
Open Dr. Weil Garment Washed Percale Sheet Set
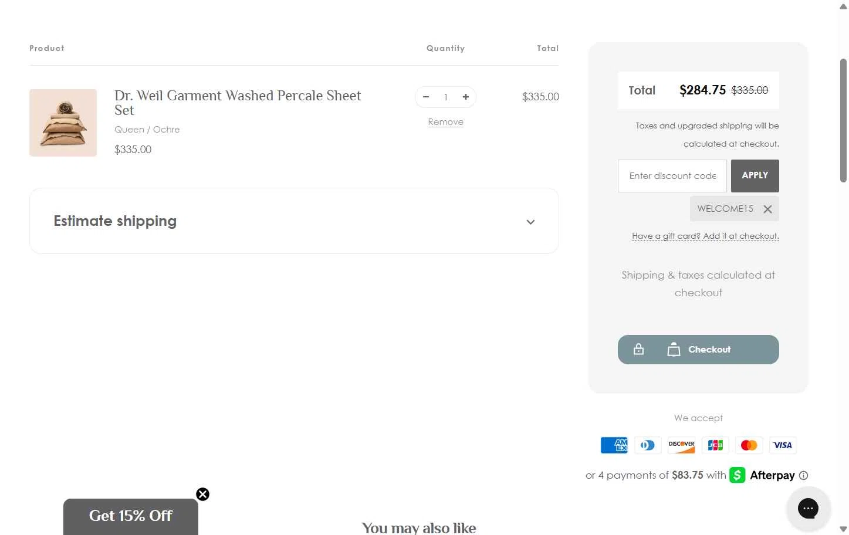pyautogui.click(x=238, y=103)
